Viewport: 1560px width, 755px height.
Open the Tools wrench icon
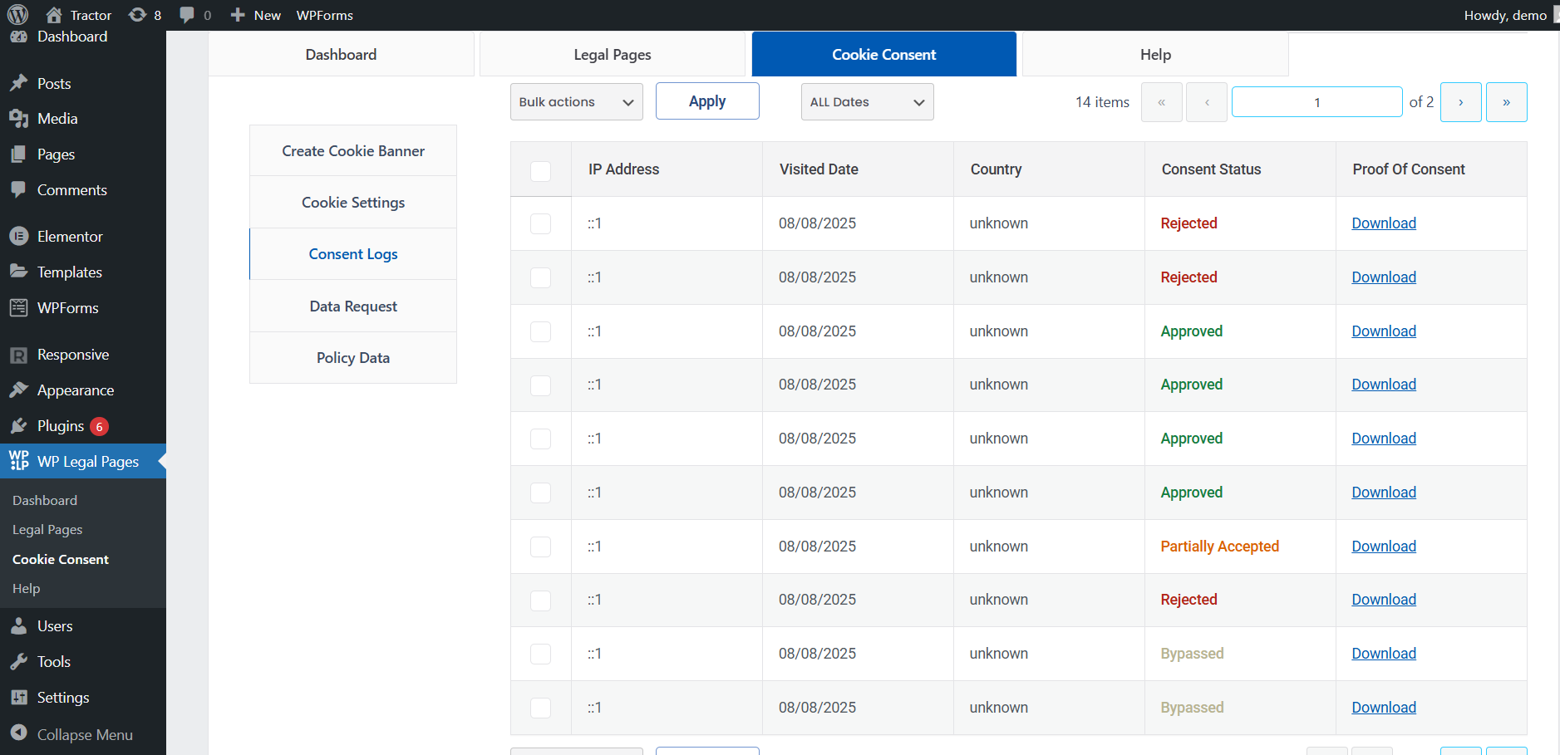coord(18,662)
